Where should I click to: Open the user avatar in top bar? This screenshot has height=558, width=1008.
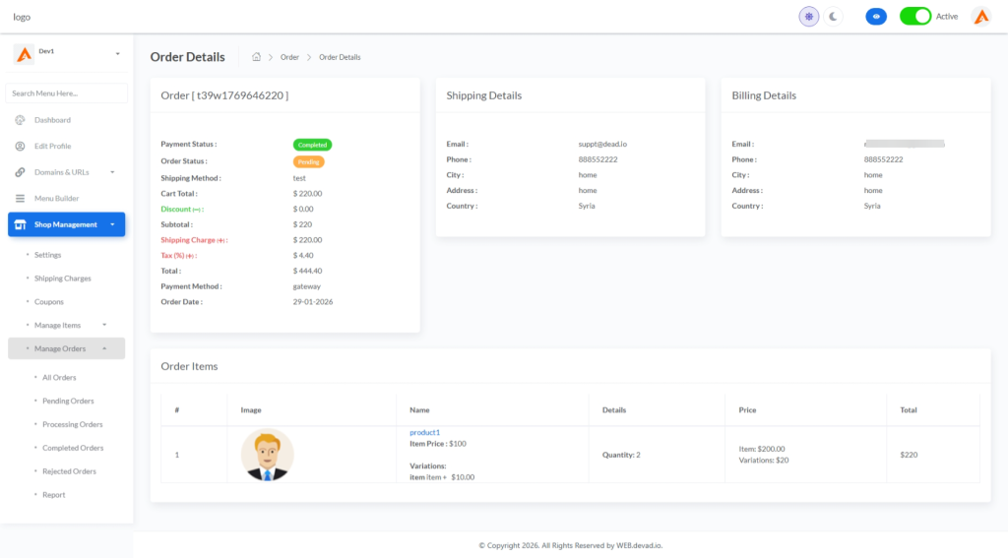coord(980,16)
